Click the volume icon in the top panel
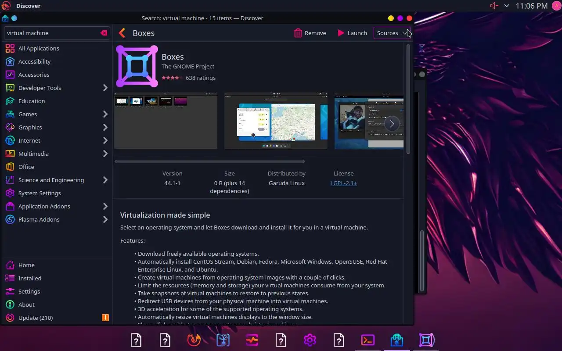This screenshot has height=351, width=562. [494, 6]
